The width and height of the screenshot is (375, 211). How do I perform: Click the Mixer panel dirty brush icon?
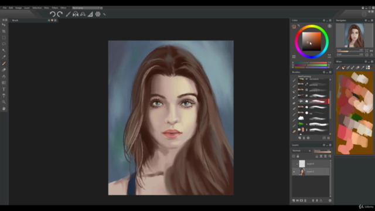click(343, 68)
